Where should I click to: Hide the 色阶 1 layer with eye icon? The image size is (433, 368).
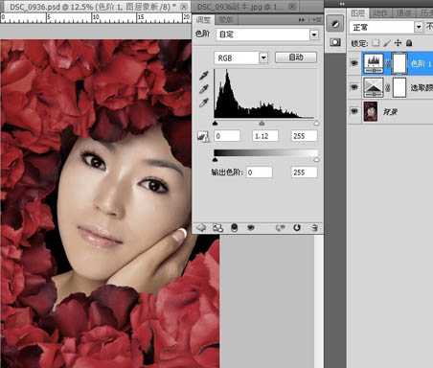(x=354, y=63)
